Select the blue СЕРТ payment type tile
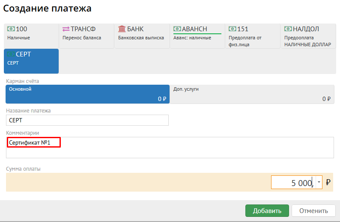The height and width of the screenshot is (222, 340). pyautogui.click(x=31, y=61)
